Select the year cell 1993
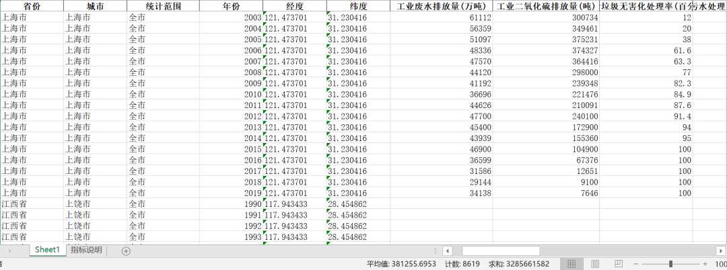Viewport: 727px width, 270px height. tap(231, 237)
